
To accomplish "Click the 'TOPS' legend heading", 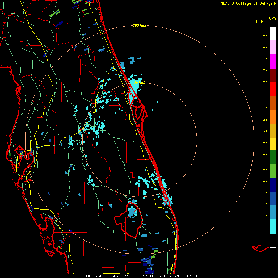I will point(272,19).
